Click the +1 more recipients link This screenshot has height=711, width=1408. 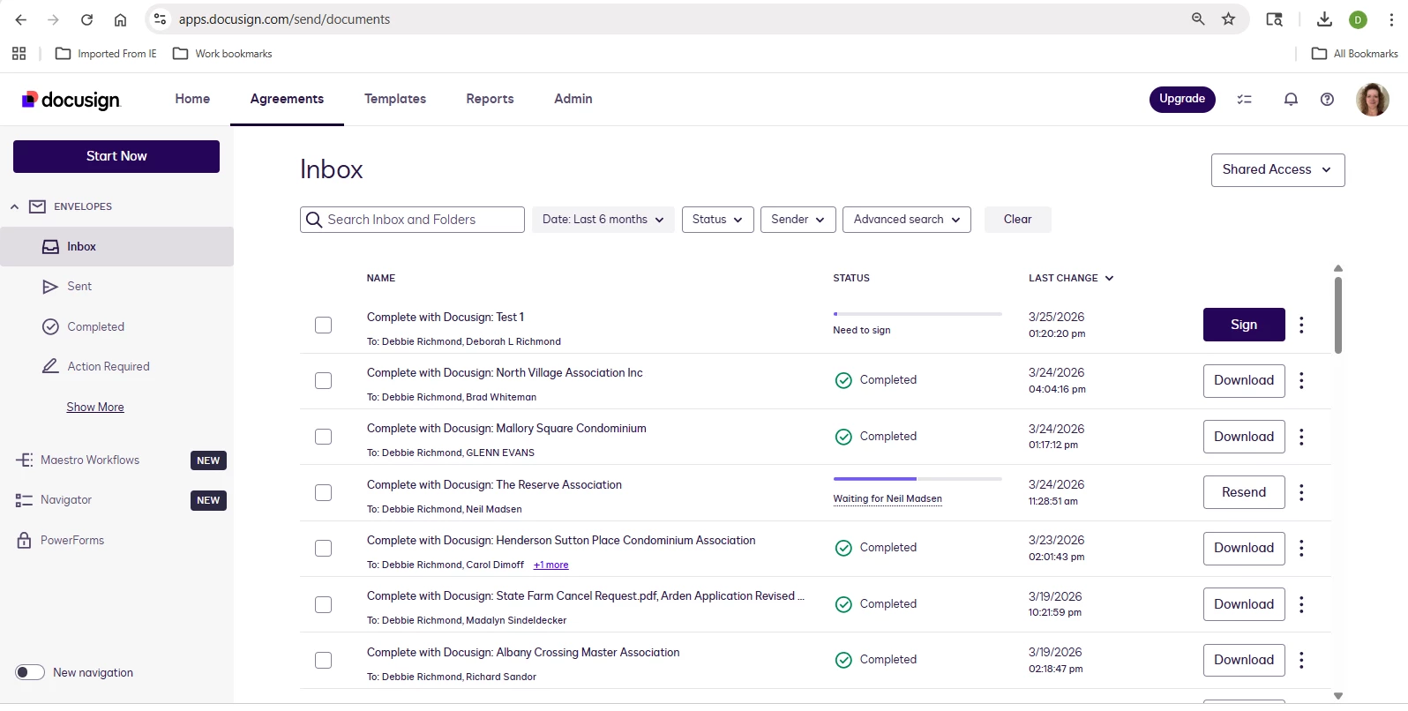click(x=550, y=565)
